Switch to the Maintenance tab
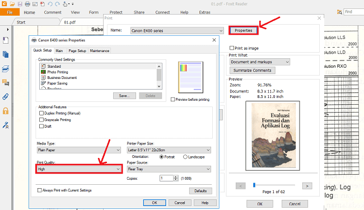This screenshot has height=210, width=364. pos(100,50)
